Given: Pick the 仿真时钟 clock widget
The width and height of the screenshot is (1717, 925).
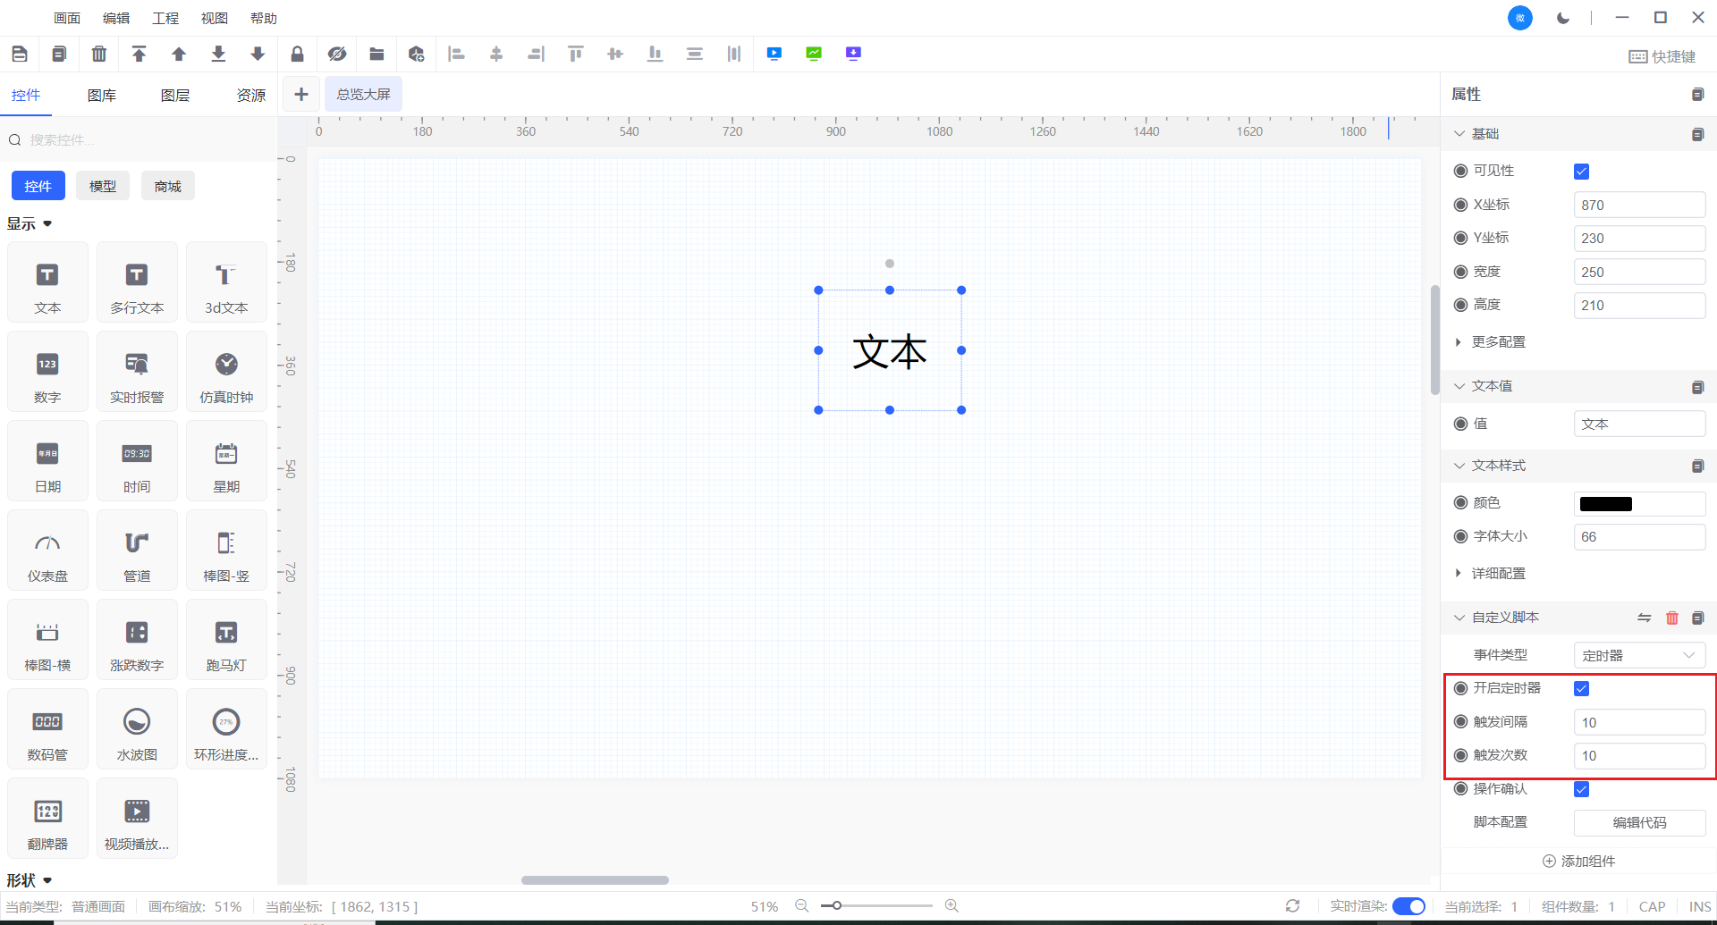Looking at the screenshot, I should (x=226, y=373).
